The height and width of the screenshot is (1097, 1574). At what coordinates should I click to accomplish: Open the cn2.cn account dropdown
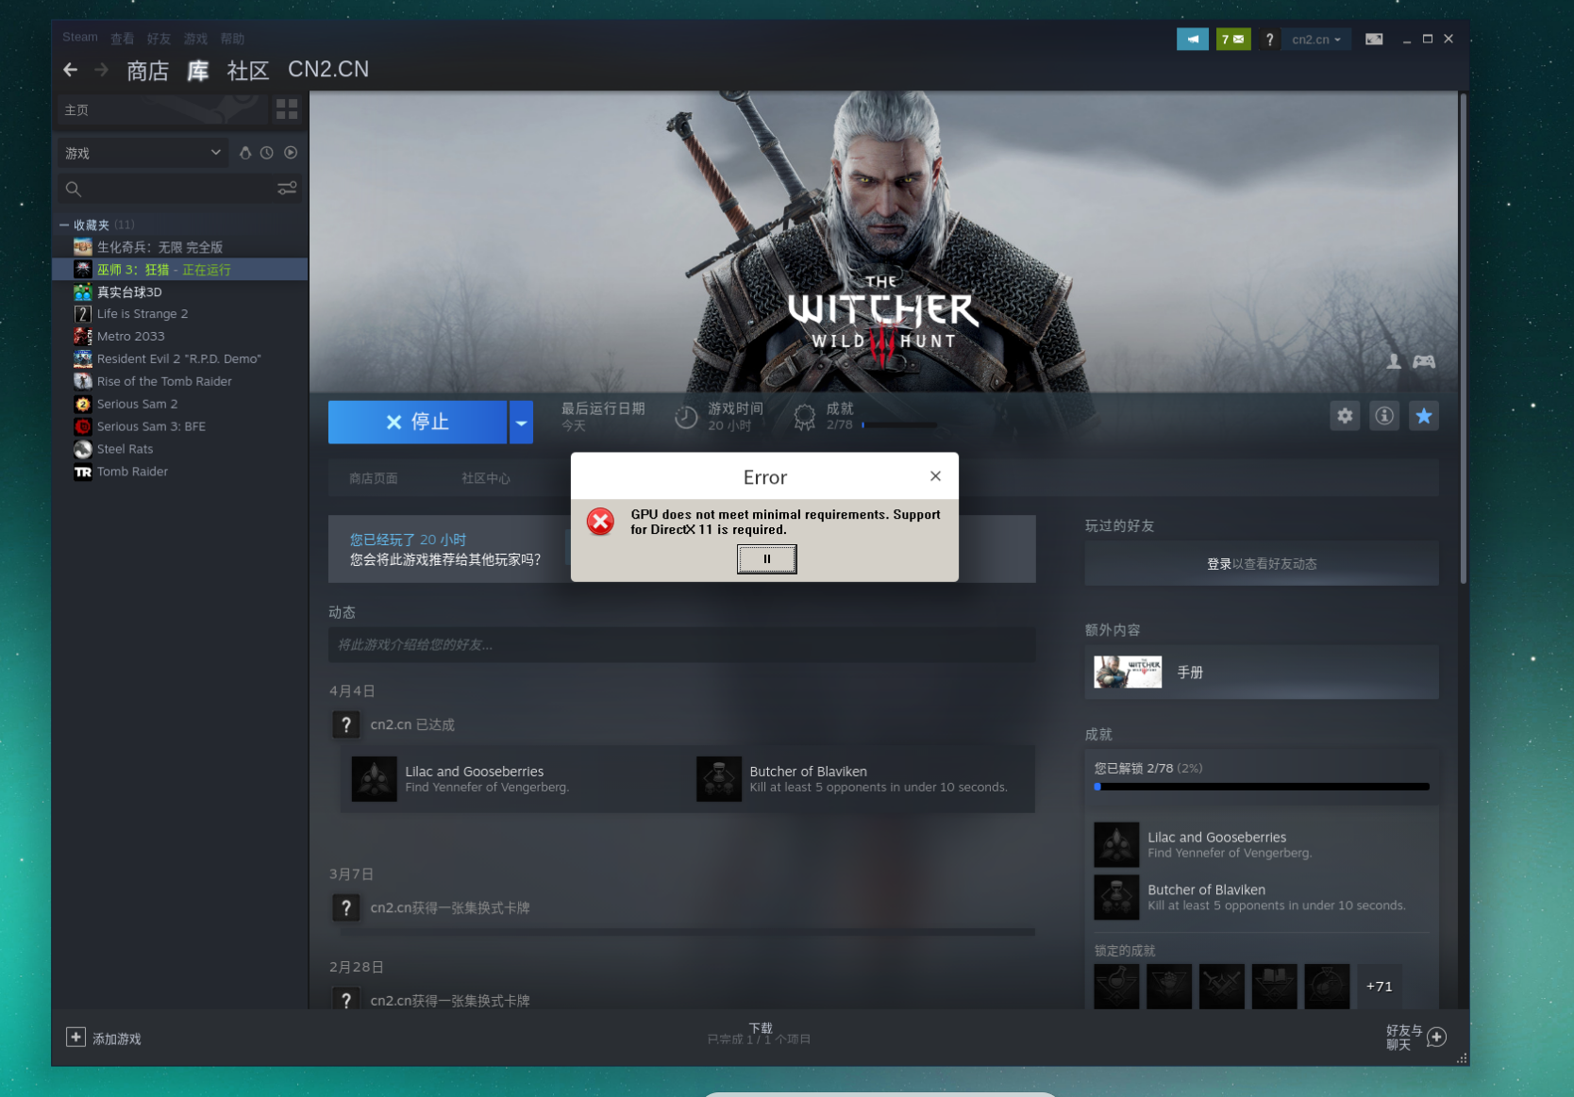point(1316,40)
